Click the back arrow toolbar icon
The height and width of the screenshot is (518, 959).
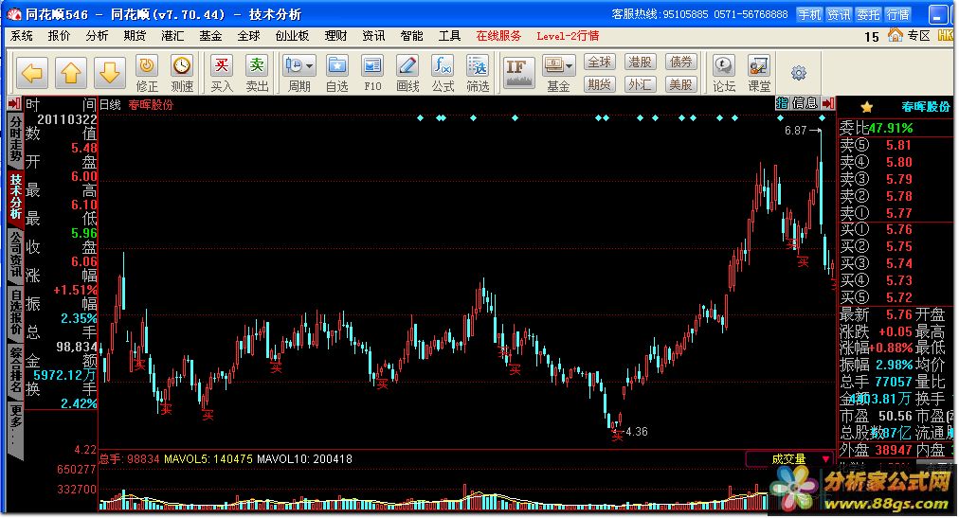coord(32,73)
